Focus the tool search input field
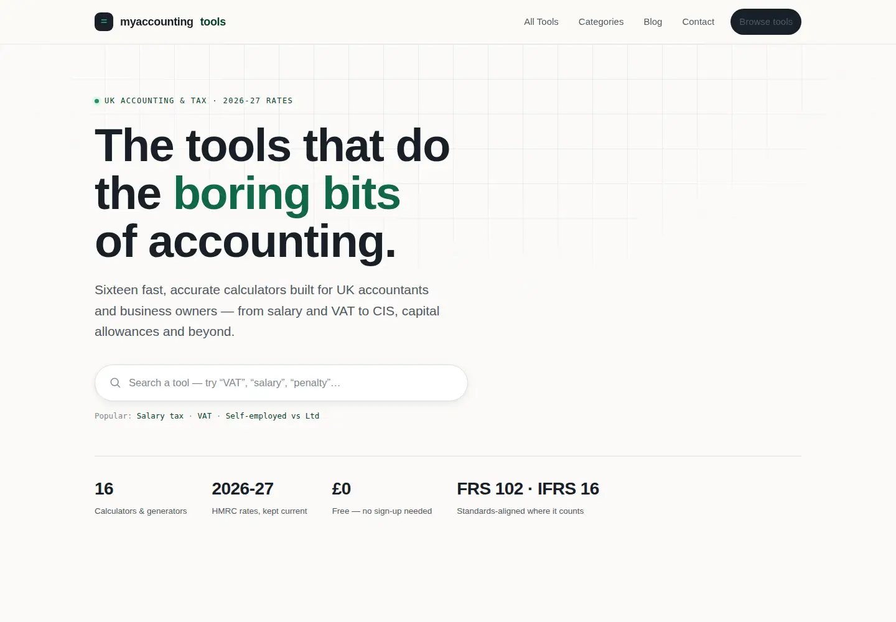 281,383
